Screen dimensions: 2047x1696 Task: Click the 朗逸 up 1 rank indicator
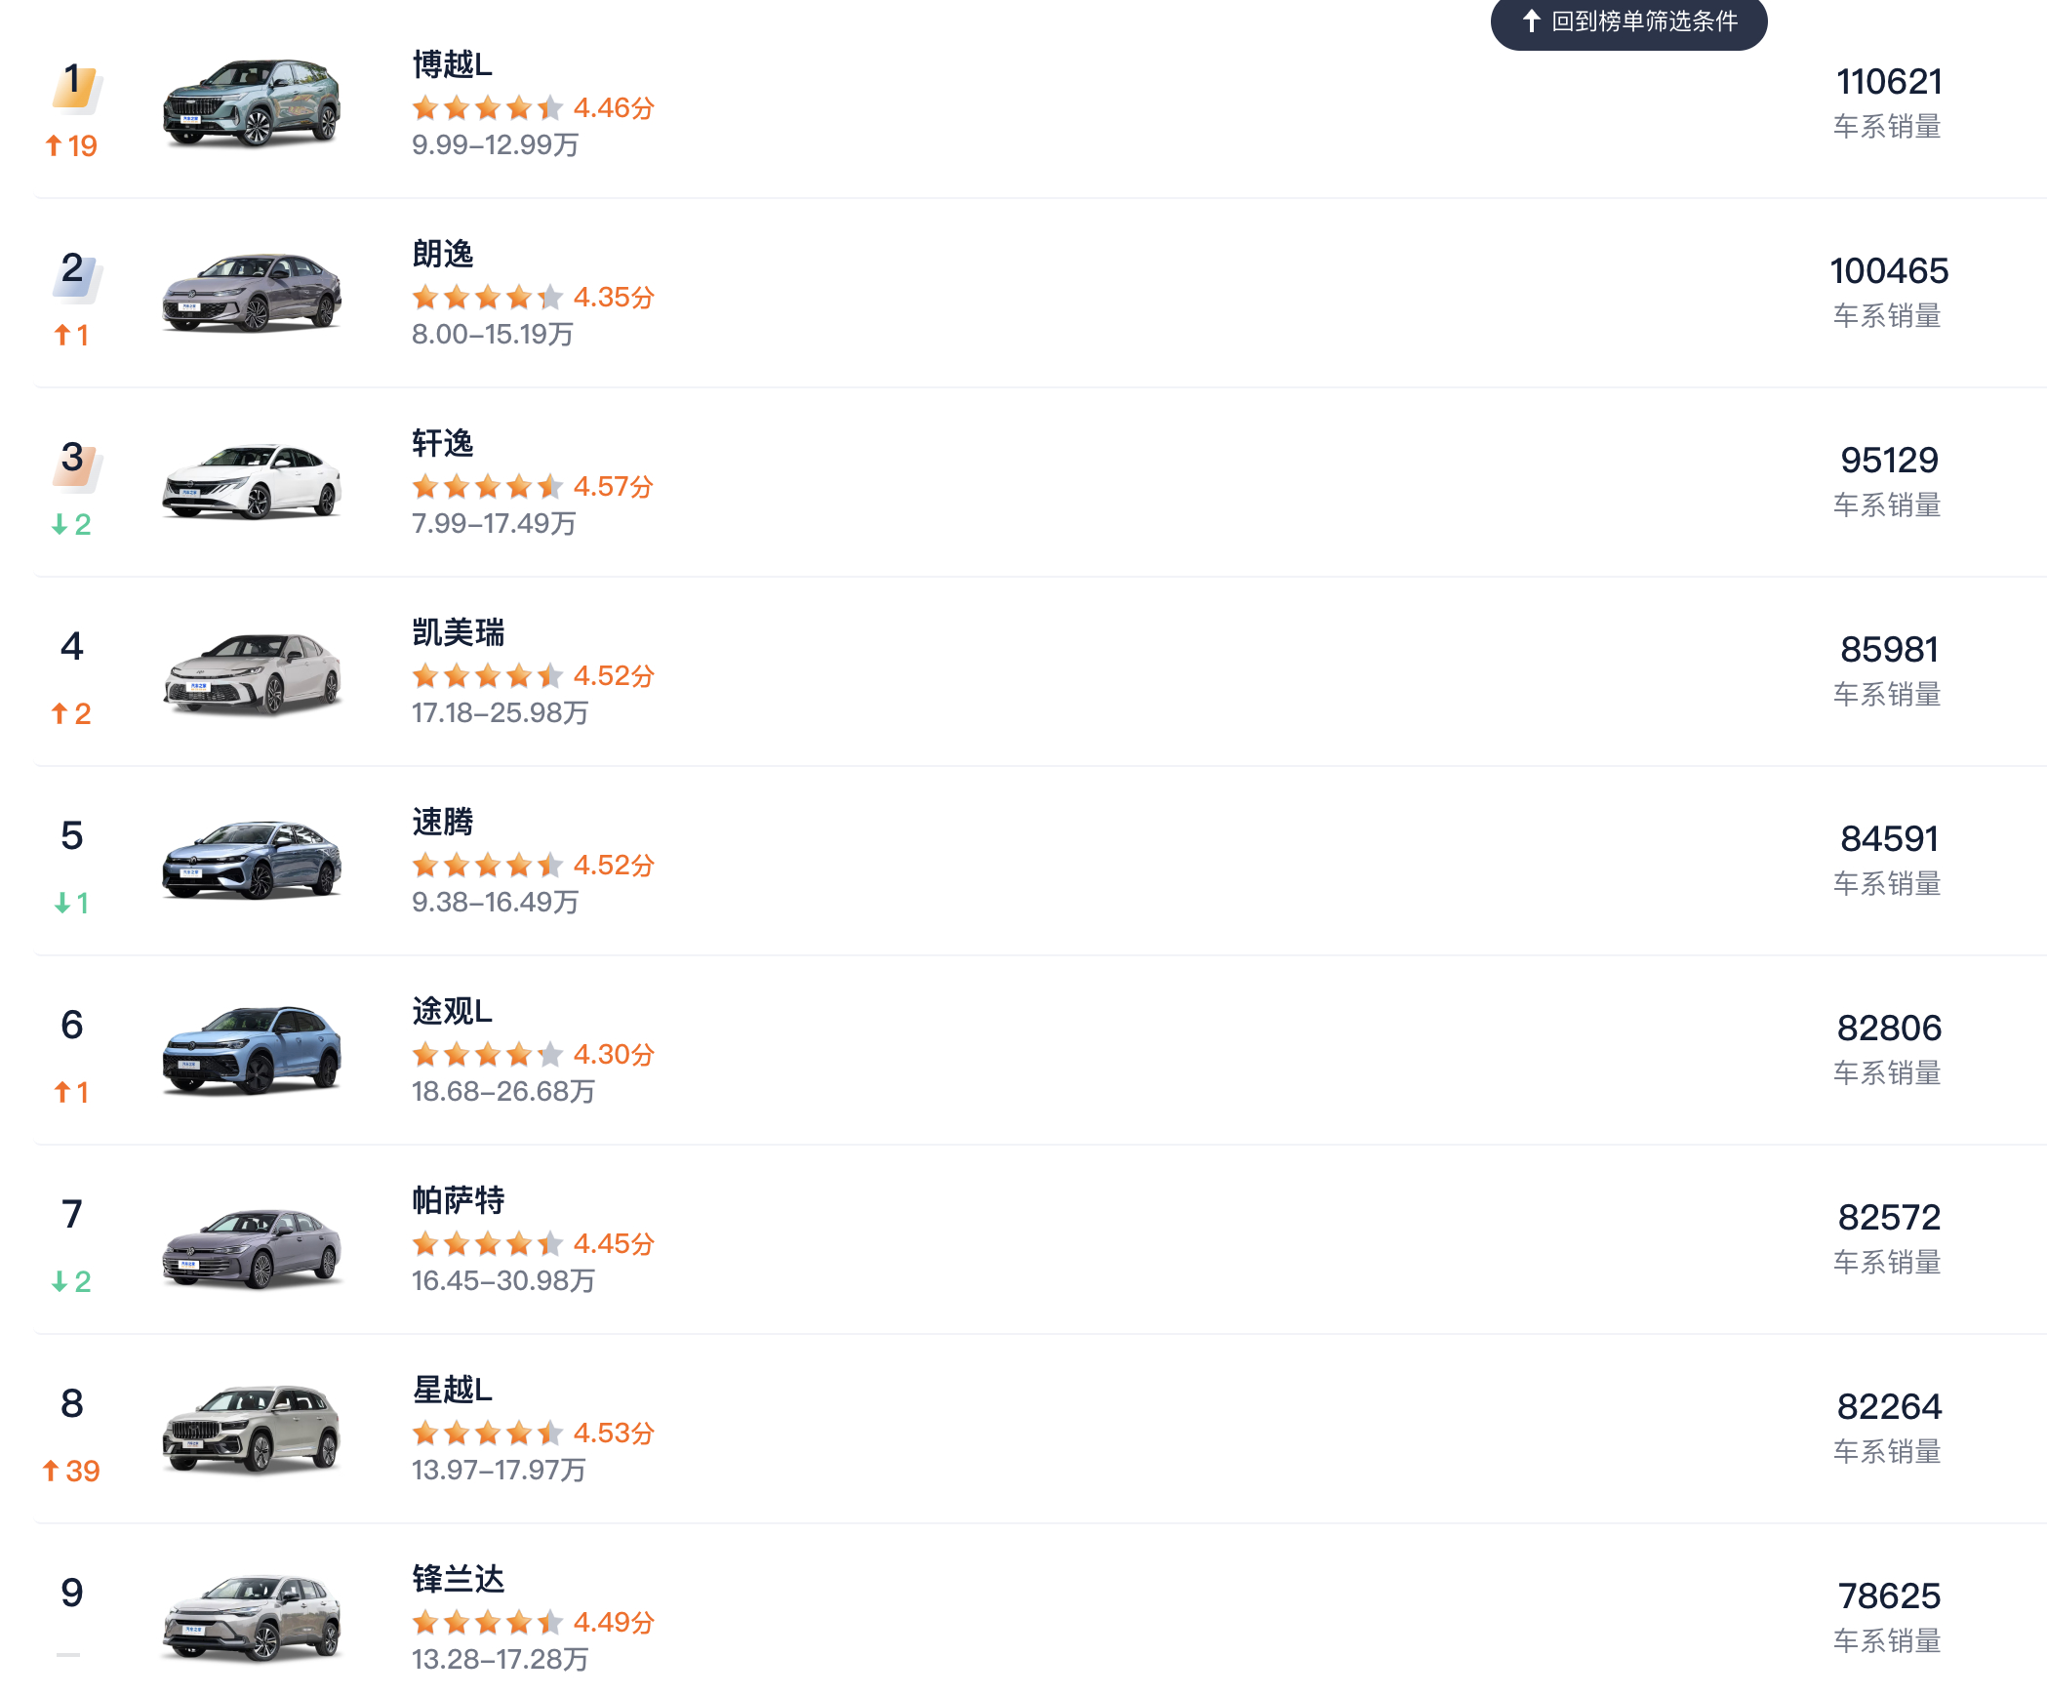71,336
